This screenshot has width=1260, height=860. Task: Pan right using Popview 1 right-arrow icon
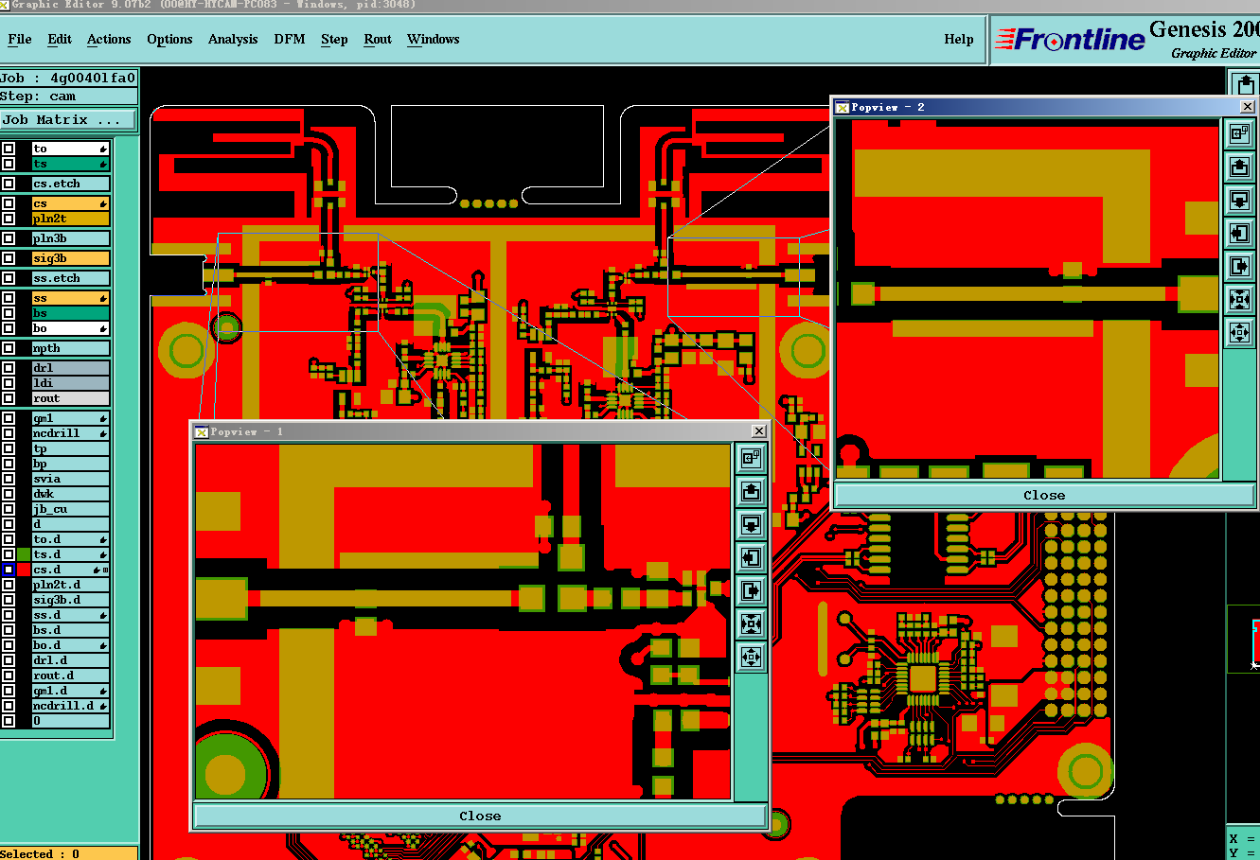click(x=752, y=590)
